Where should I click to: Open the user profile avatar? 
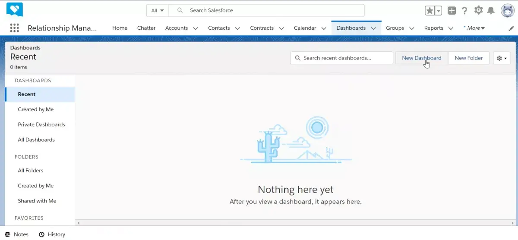coord(507,10)
